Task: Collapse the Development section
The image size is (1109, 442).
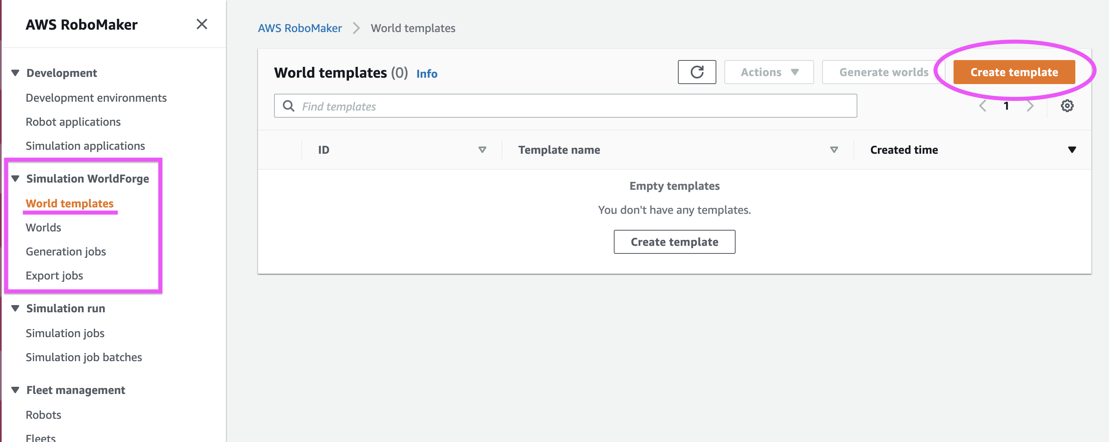Action: (16, 73)
